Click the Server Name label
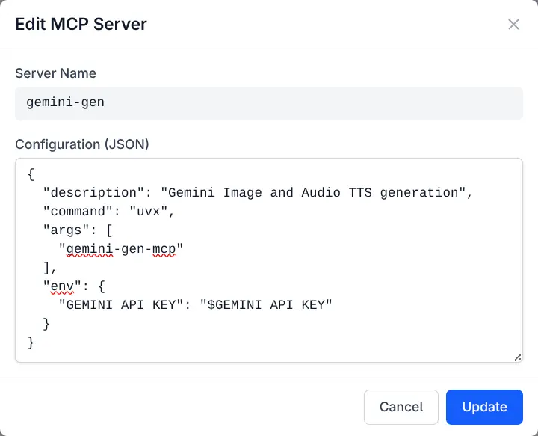Screen dimensions: 538x436 click(56, 73)
